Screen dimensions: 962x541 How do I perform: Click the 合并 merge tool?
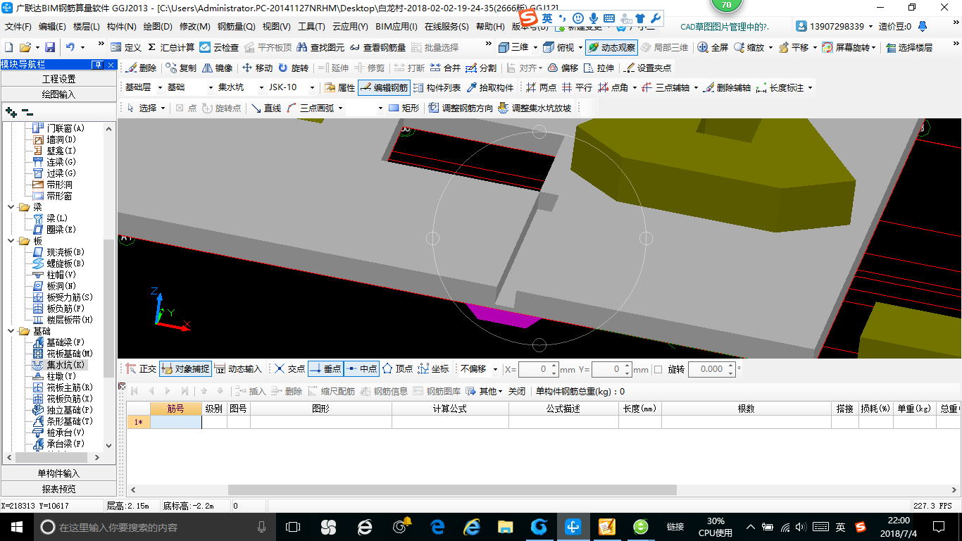445,68
